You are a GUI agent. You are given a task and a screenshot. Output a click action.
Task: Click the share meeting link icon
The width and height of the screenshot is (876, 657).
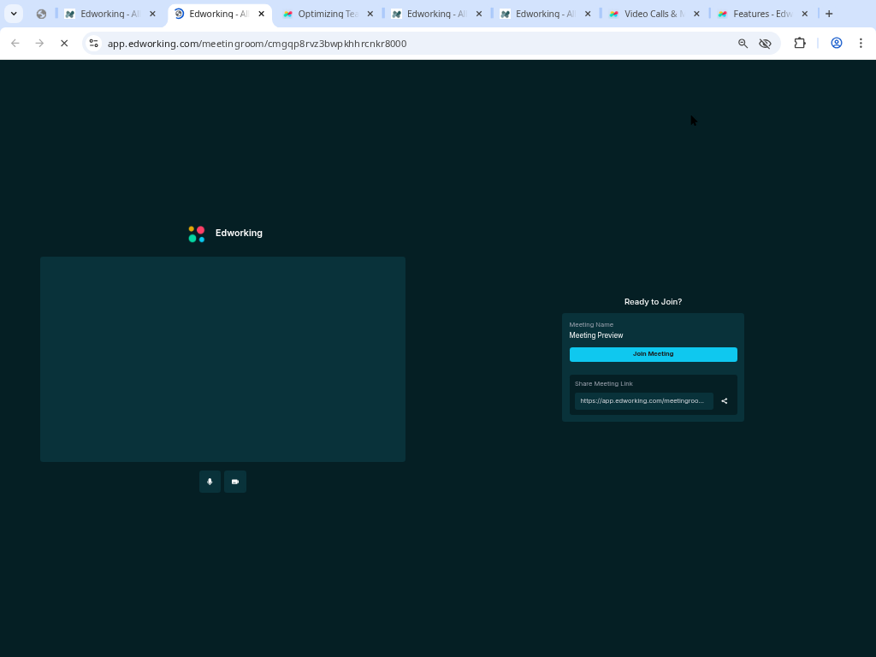pos(725,401)
